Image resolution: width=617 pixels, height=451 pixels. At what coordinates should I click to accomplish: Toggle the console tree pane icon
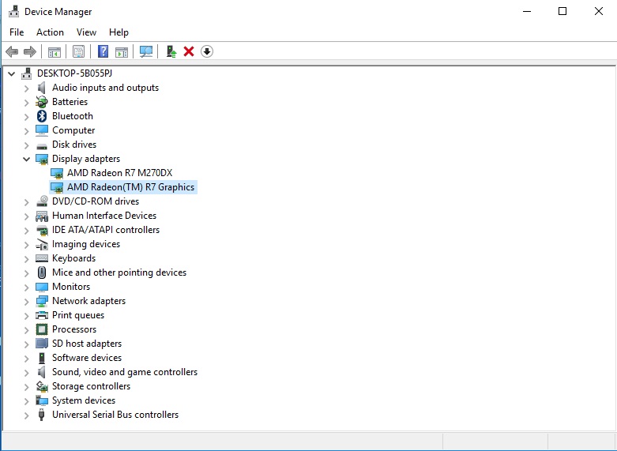coord(55,51)
